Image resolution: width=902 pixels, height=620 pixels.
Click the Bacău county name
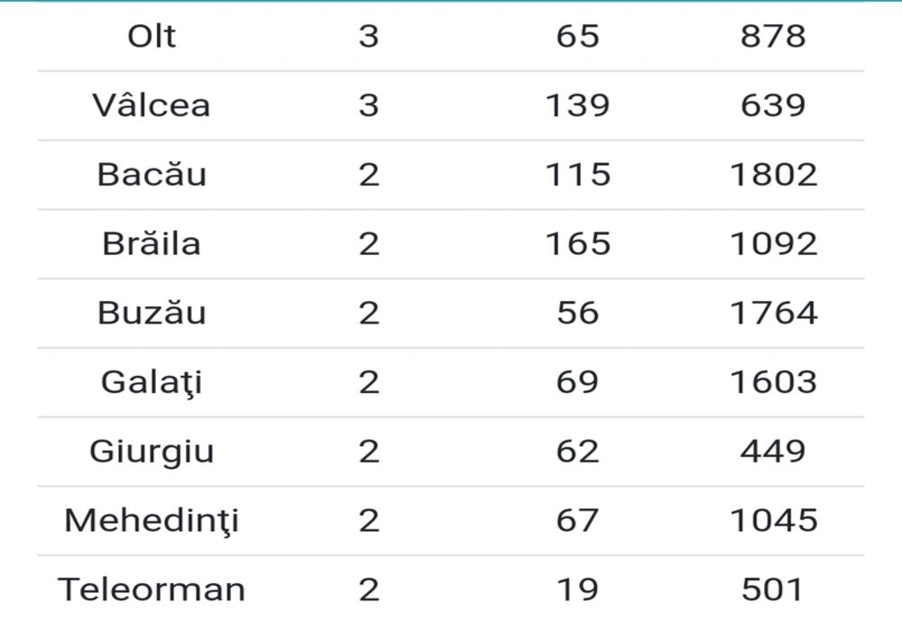[152, 175]
